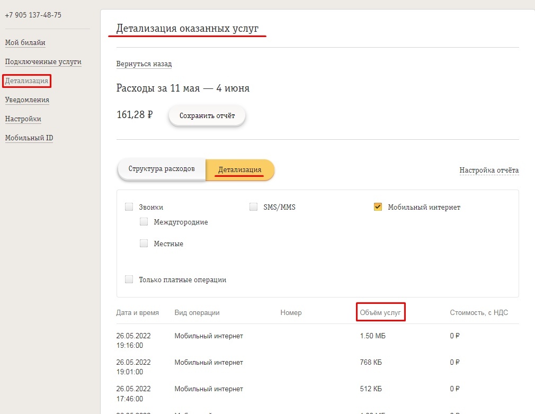Open Мобильный ID in sidebar
Image resolution: width=535 pixels, height=414 pixels.
29,138
